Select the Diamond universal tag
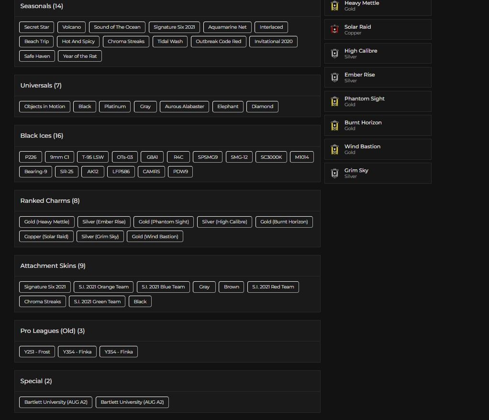489x420 pixels. tap(262, 107)
